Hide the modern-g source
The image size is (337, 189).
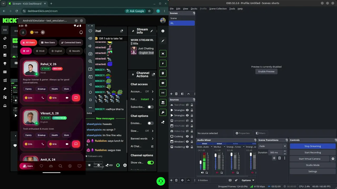(x=187, y=147)
